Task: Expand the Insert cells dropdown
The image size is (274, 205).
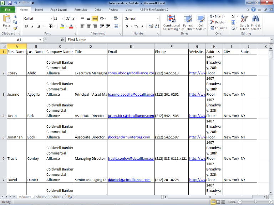Action: (225, 16)
